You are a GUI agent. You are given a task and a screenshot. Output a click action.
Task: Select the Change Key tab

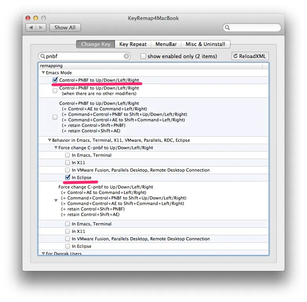[96, 44]
